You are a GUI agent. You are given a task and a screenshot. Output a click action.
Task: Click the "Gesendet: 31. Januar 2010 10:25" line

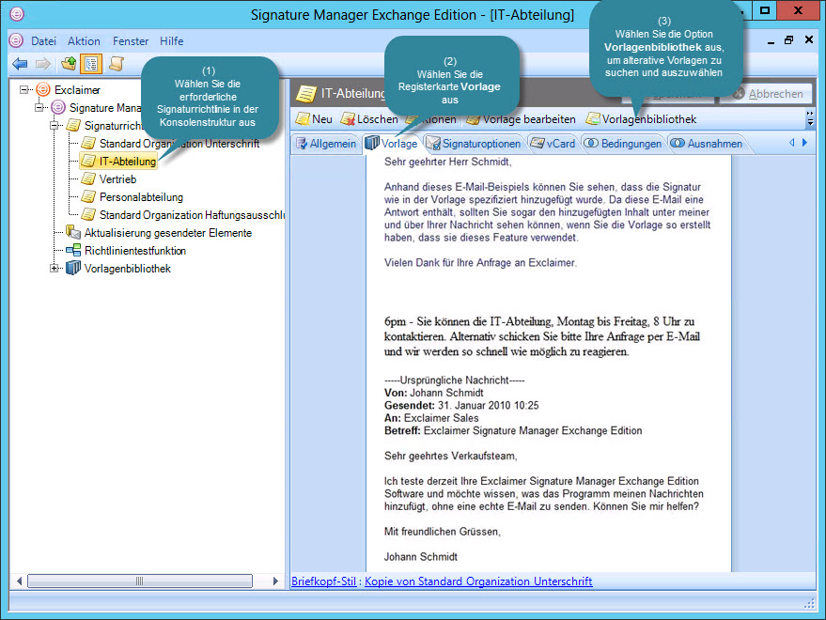(x=461, y=405)
